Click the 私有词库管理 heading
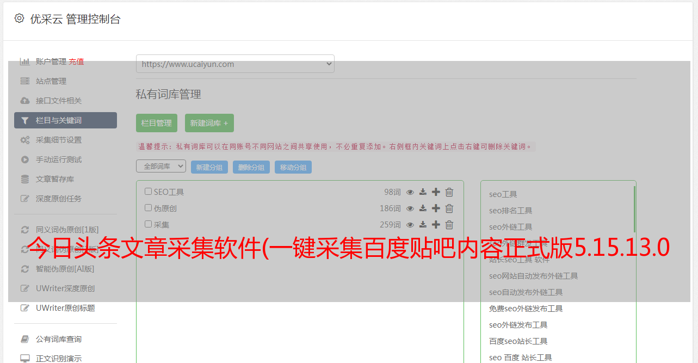 tap(169, 94)
